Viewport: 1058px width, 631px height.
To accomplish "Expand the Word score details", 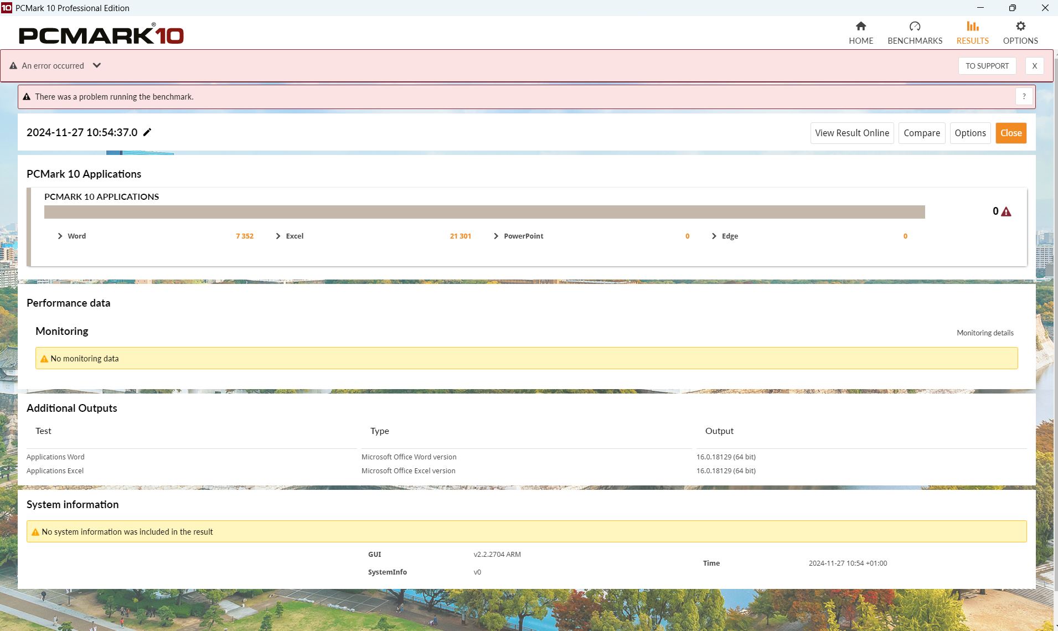I will [60, 236].
